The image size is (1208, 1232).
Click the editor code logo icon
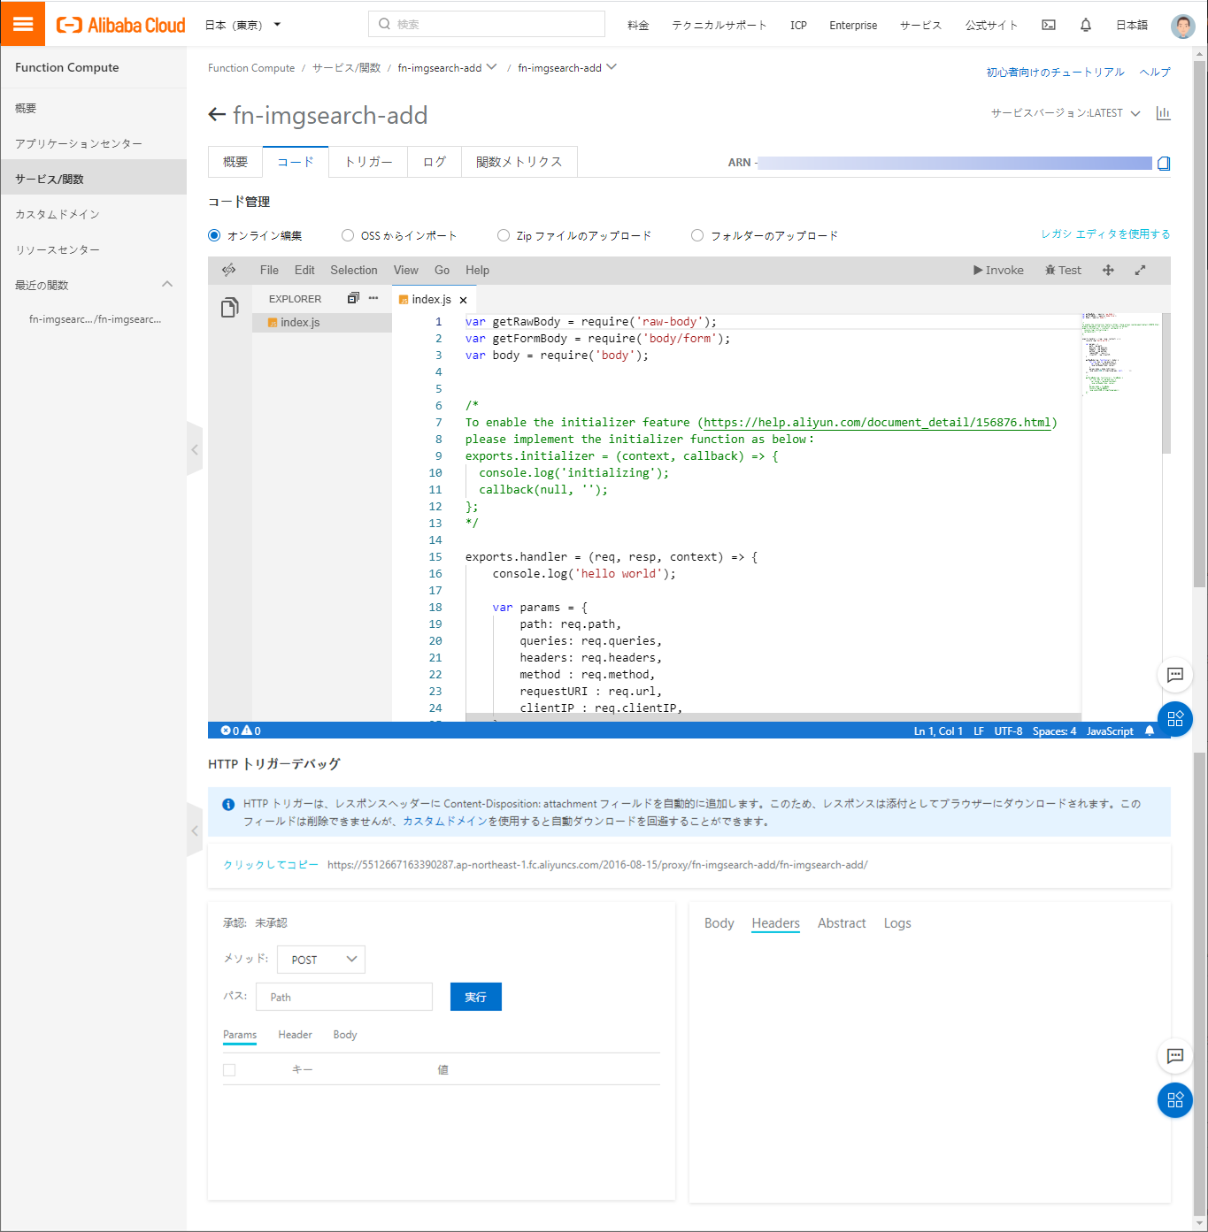tap(229, 270)
